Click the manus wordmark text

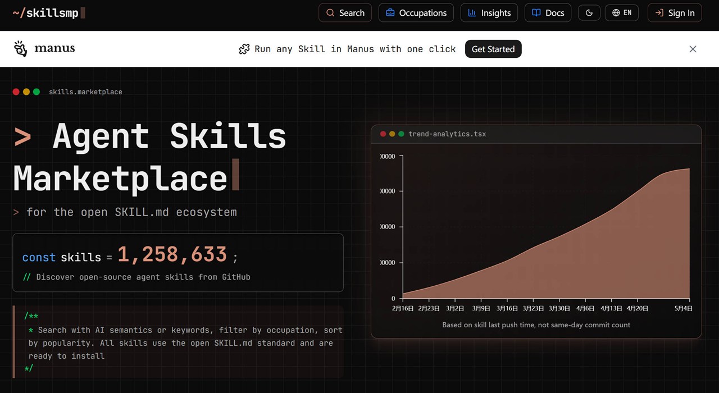coord(54,48)
